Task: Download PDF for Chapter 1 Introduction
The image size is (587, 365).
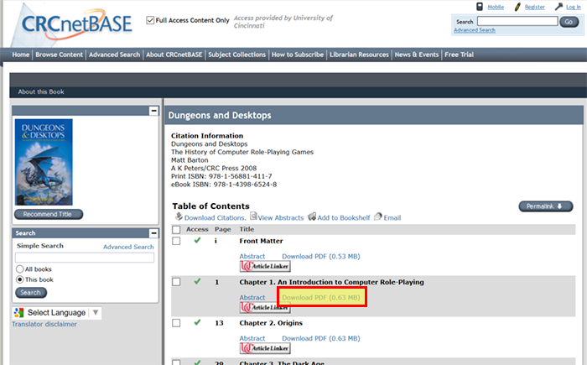Action: tap(321, 298)
